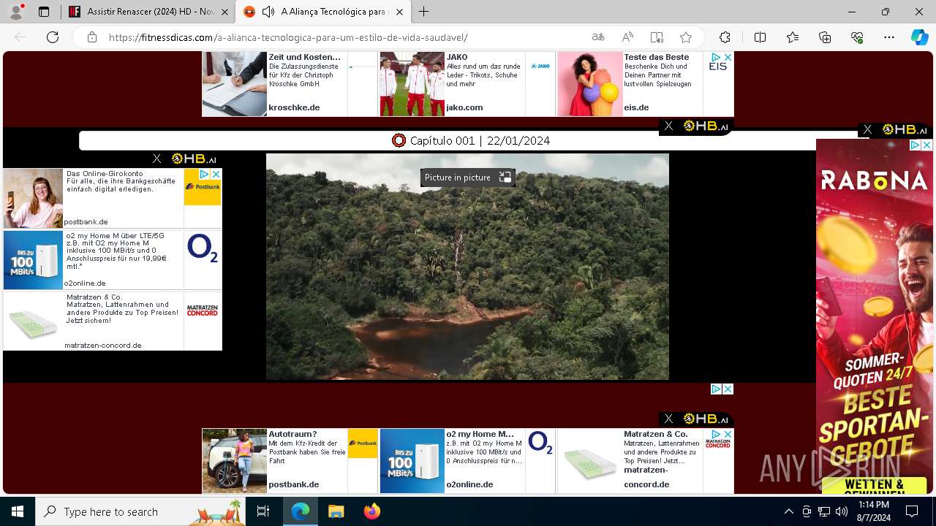The width and height of the screenshot is (936, 526).
Task: Open the Extensions puzzle icon
Action: pyautogui.click(x=725, y=37)
